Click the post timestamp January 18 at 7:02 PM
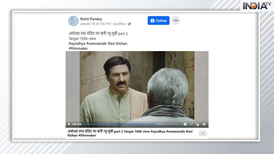 [x=95, y=24]
